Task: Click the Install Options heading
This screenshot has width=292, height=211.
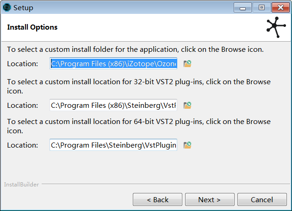Action: [32, 27]
